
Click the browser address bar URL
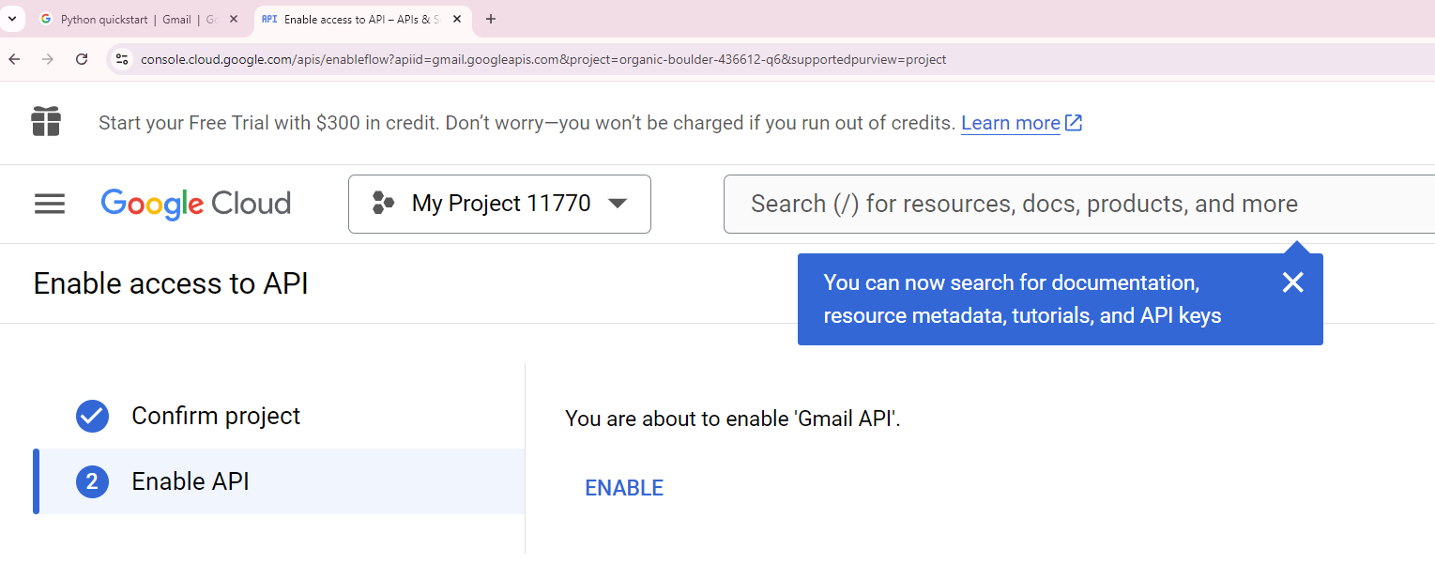[x=542, y=59]
